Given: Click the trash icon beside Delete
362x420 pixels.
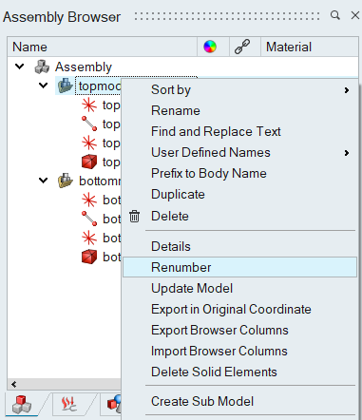Looking at the screenshot, I should coord(134,217).
